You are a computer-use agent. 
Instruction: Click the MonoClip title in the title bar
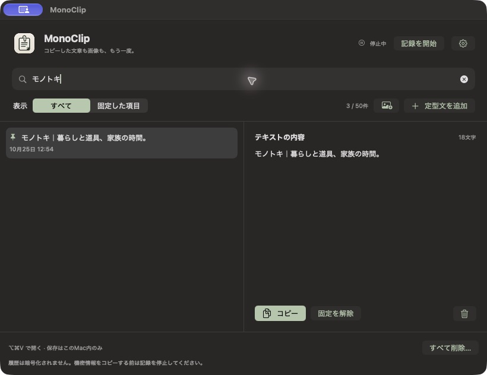tap(68, 9)
